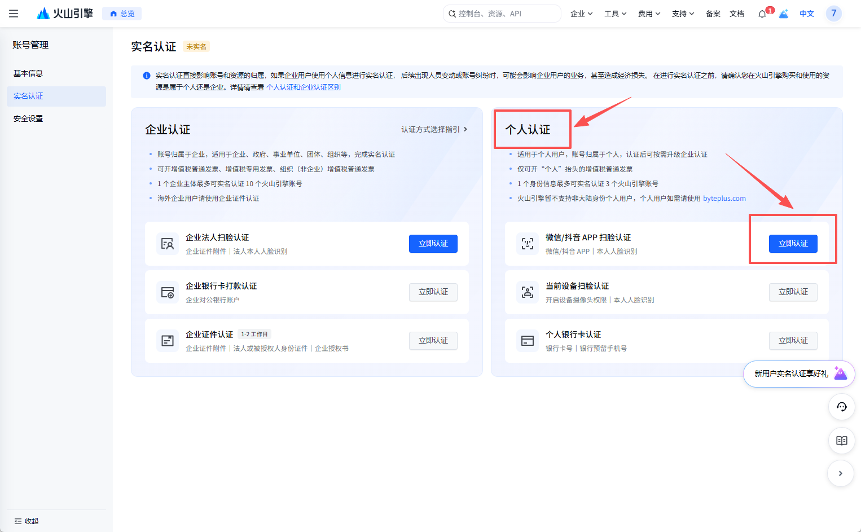Image resolution: width=861 pixels, height=532 pixels.
Task: Click the Volcano Engine (火山引擎) logo
Action: click(x=64, y=14)
